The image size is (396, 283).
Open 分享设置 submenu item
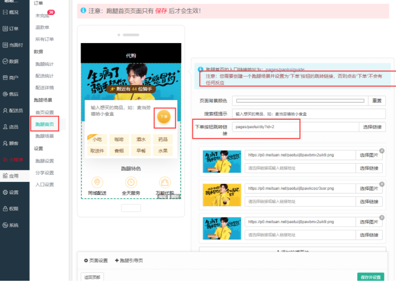(x=44, y=173)
